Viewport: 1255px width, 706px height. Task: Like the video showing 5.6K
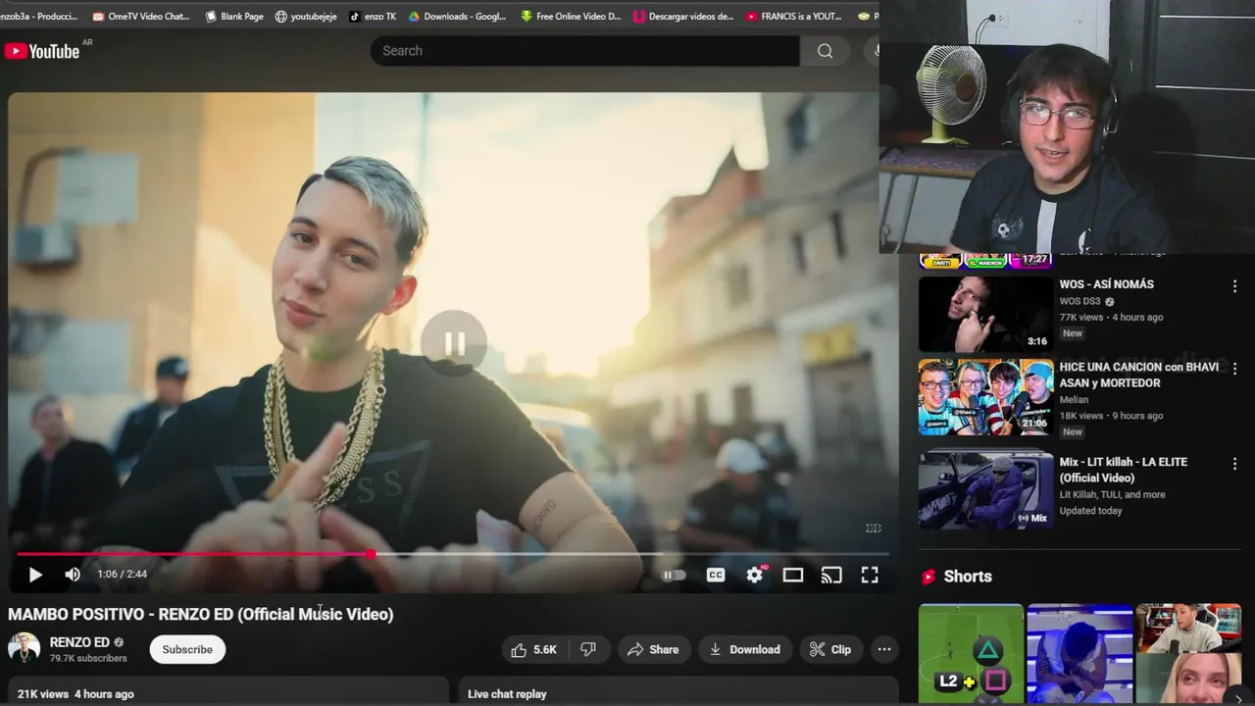pyautogui.click(x=533, y=649)
